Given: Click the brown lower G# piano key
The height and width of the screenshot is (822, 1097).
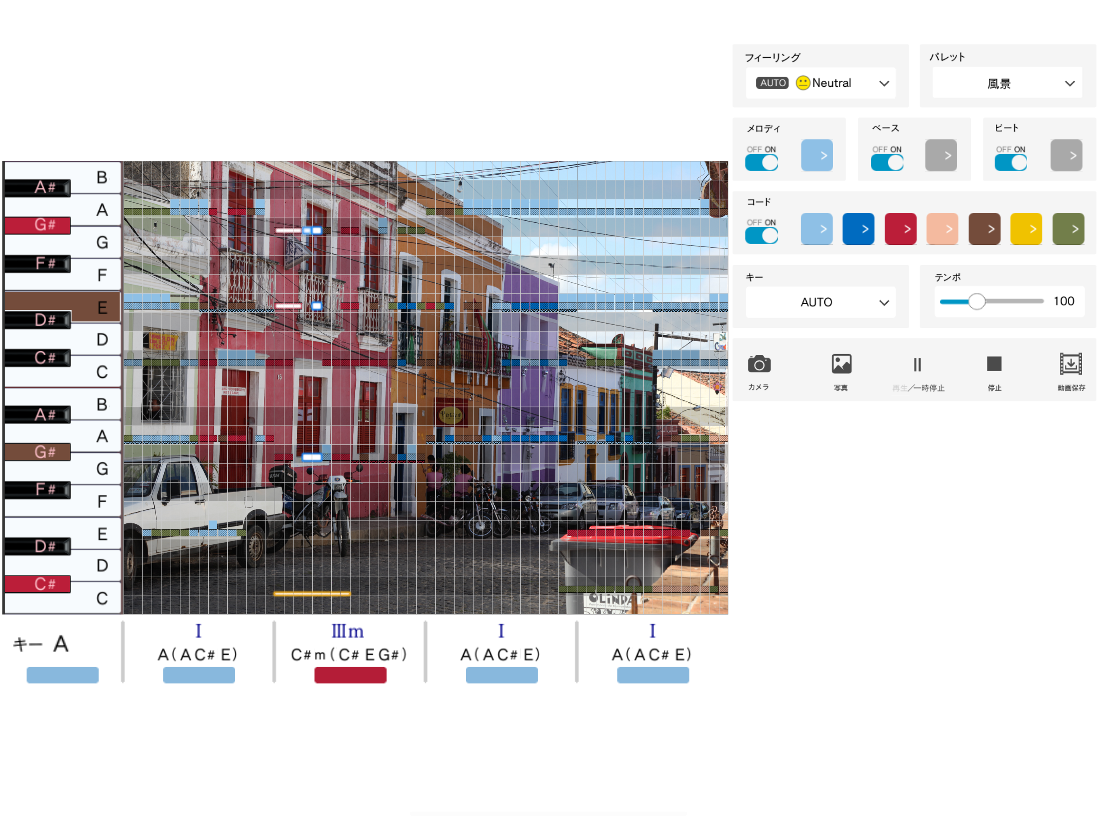Looking at the screenshot, I should coord(38,452).
